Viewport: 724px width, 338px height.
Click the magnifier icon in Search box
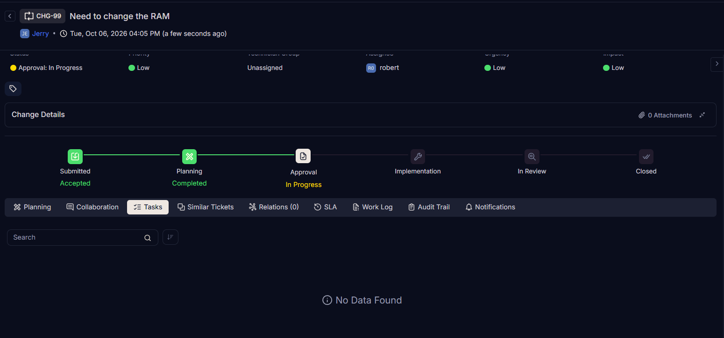pos(148,238)
